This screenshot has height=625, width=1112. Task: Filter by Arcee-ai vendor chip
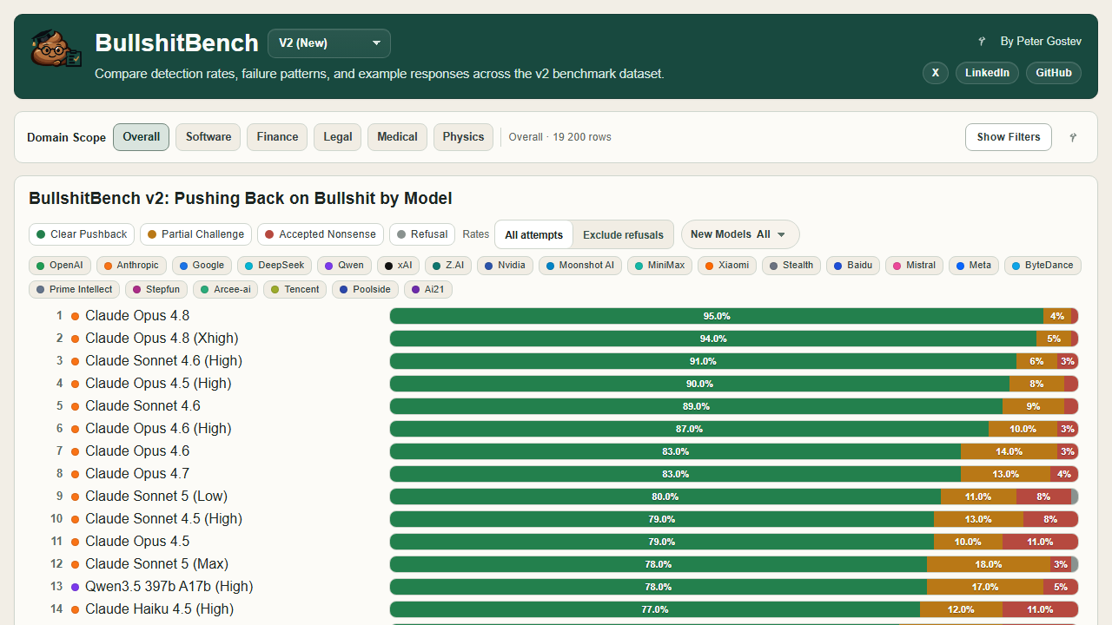(225, 290)
